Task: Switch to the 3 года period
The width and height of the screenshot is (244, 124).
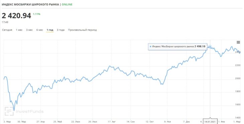Action: [60, 30]
